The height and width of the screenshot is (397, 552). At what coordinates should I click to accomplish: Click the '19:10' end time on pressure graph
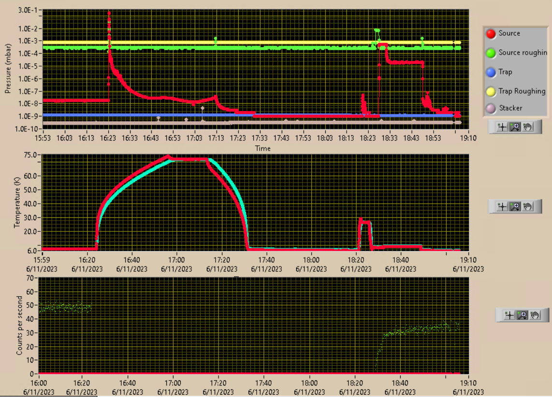(468, 138)
